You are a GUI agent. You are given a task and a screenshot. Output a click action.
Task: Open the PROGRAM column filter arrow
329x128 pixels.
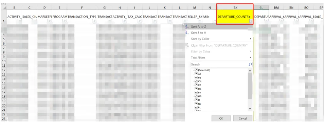coord(65,21)
